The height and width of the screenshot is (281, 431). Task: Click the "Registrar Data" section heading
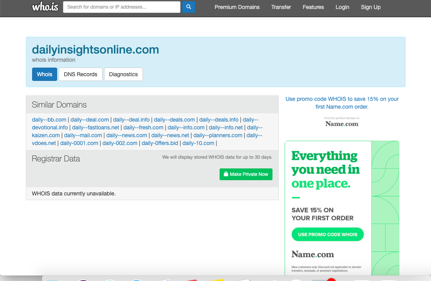click(x=56, y=159)
